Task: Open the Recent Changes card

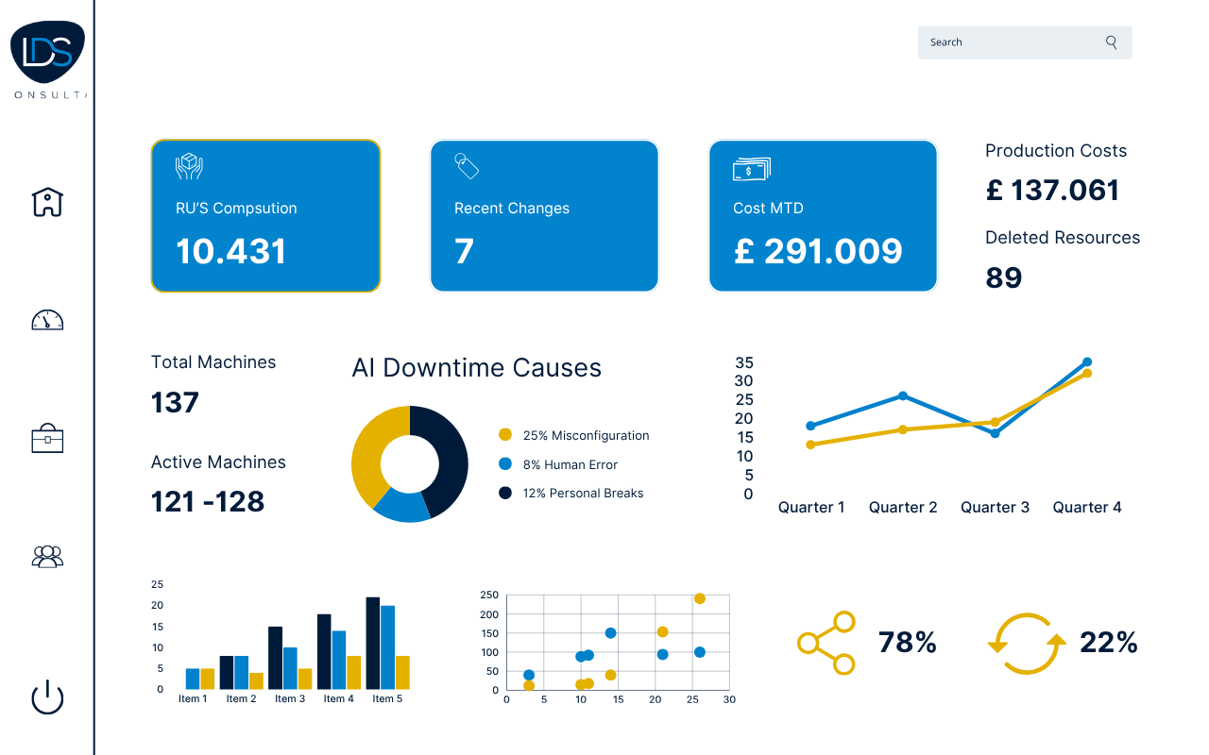Action: click(x=544, y=216)
